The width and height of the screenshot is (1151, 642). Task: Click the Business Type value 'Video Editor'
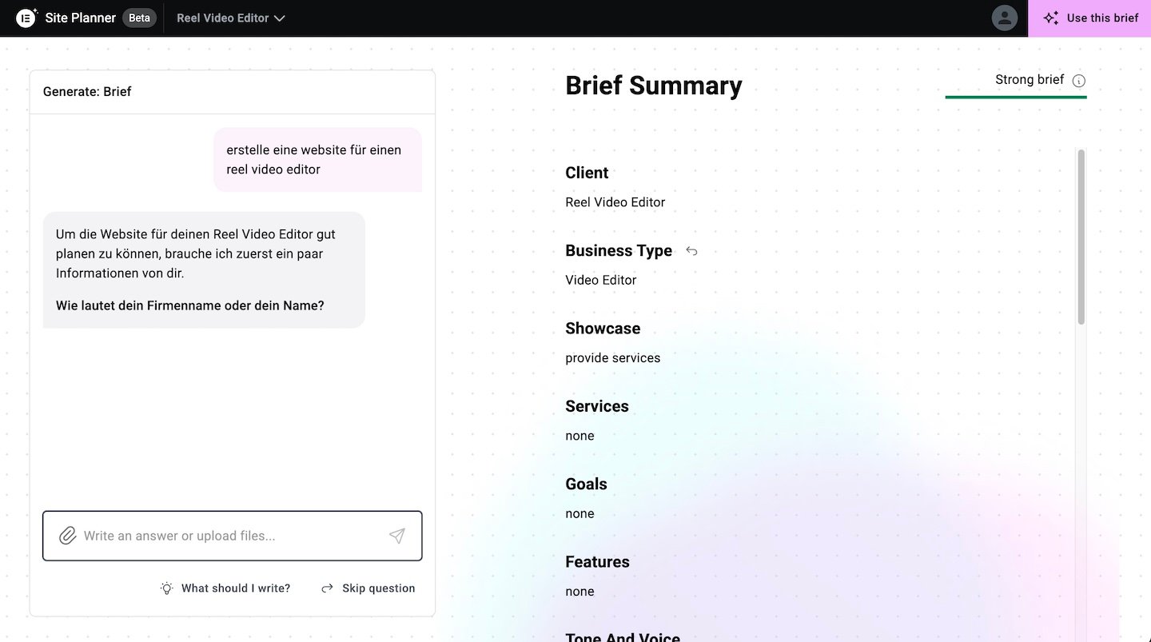click(x=600, y=280)
